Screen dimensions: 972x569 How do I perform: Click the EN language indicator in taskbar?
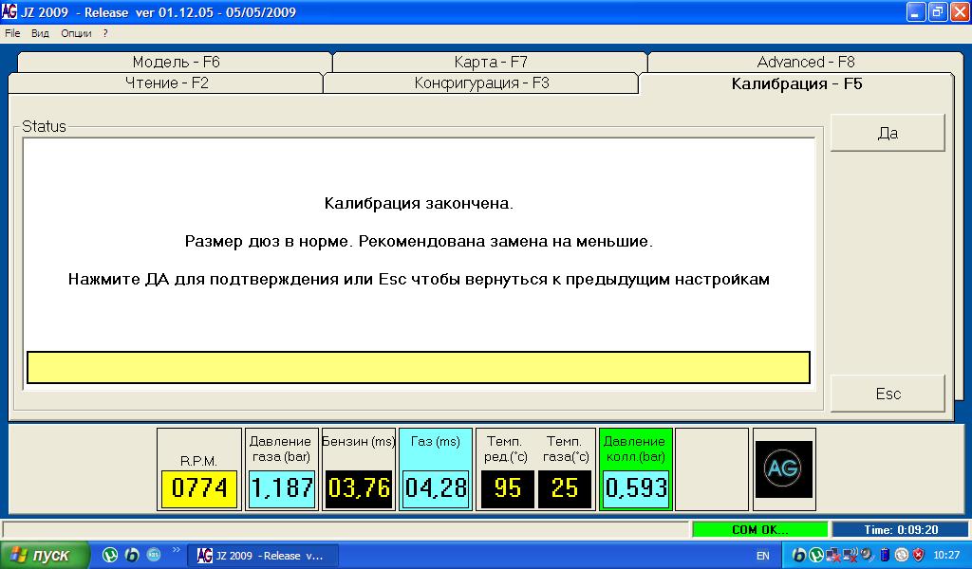click(x=762, y=556)
